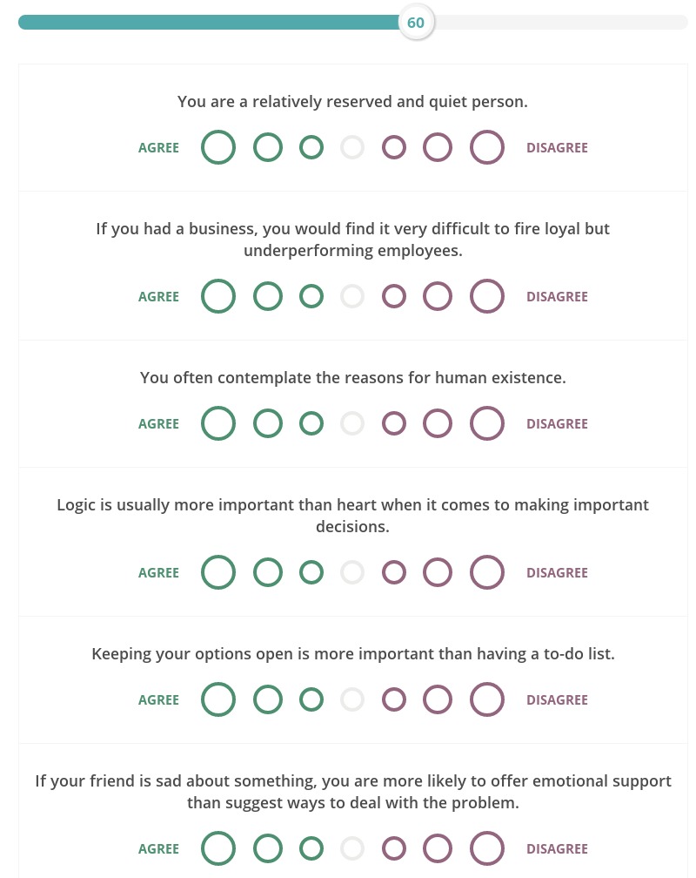Choose slight agree for emotional support question

tap(311, 848)
